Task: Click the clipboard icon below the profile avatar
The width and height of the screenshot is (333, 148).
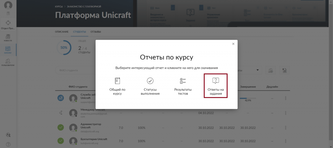Action: 8,14
